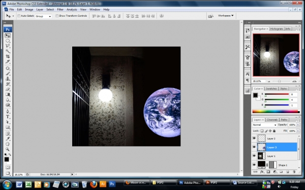Open the Analysis menu
The height and width of the screenshot is (190, 305).
point(72,10)
